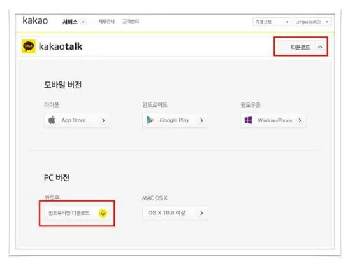Click the Windows logo icon
Image resolution: width=350 pixels, height=264 pixels.
tap(249, 120)
